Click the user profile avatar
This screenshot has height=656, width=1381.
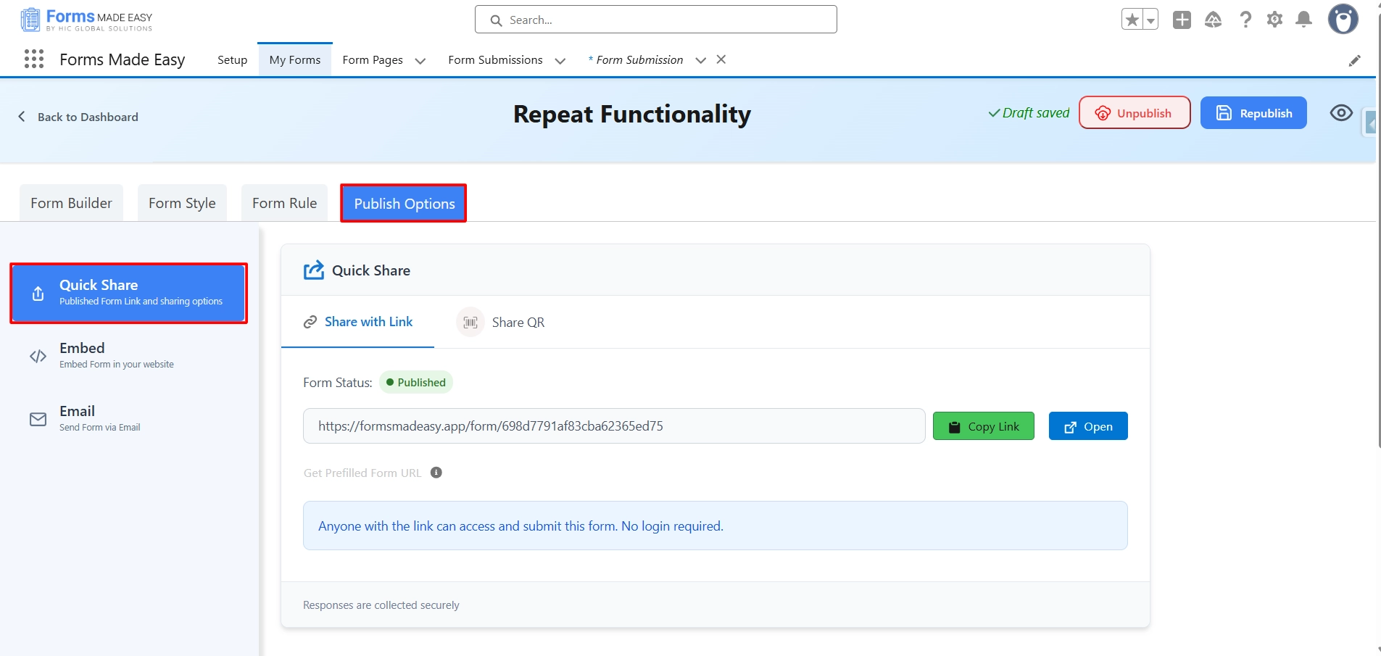coord(1343,20)
